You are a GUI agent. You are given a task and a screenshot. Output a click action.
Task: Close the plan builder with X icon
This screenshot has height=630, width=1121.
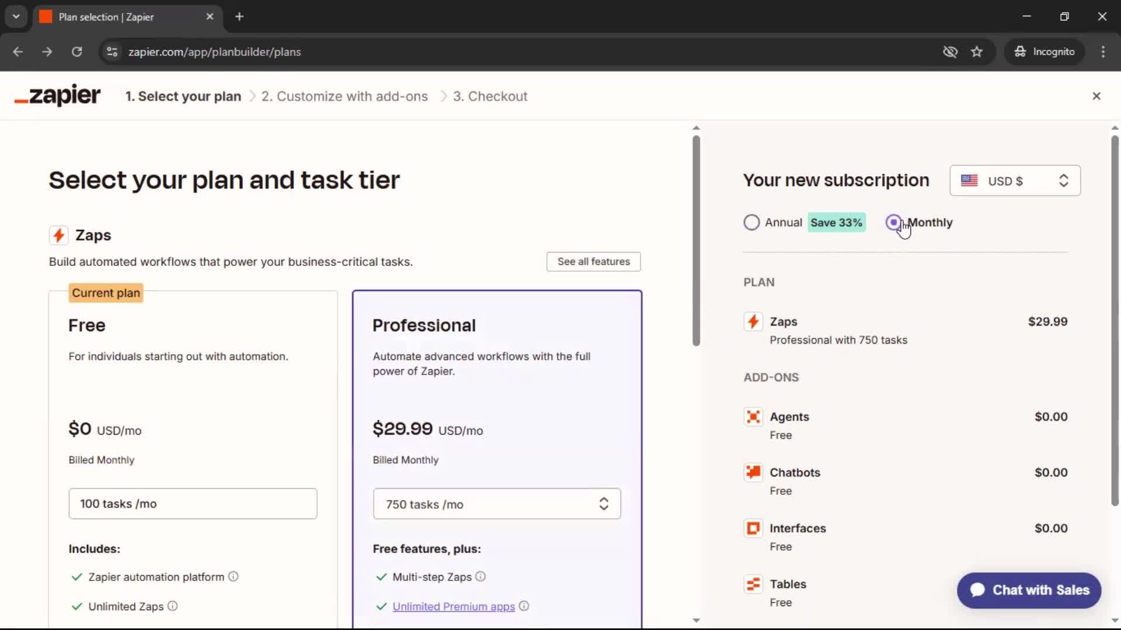pyautogui.click(x=1096, y=96)
